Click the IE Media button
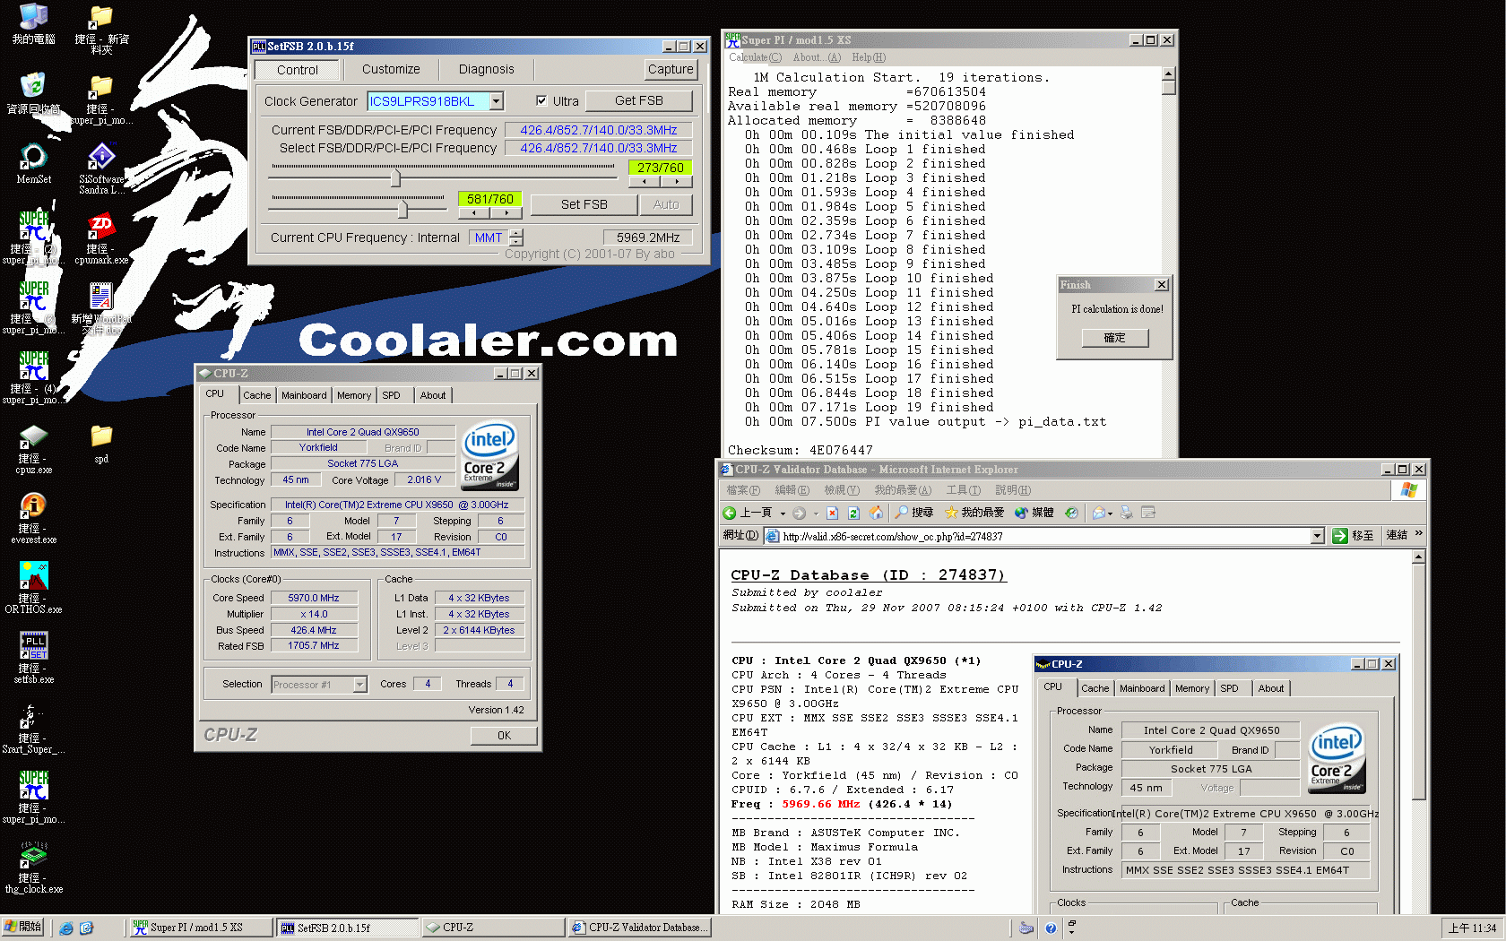The height and width of the screenshot is (941, 1506). point(1034,513)
